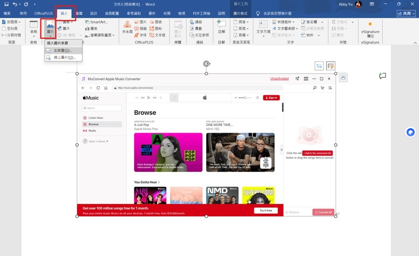
Task: Open the 檢視 (View) tab
Action: pos(182,14)
